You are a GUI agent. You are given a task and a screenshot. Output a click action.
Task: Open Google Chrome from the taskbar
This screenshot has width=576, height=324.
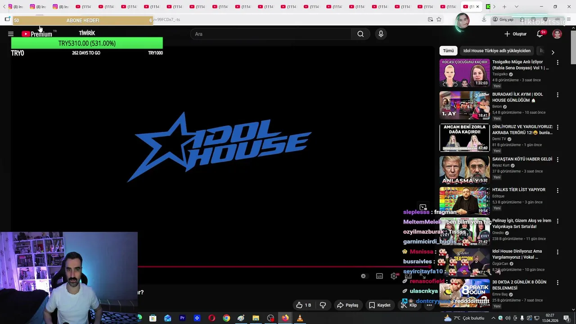coord(226,318)
